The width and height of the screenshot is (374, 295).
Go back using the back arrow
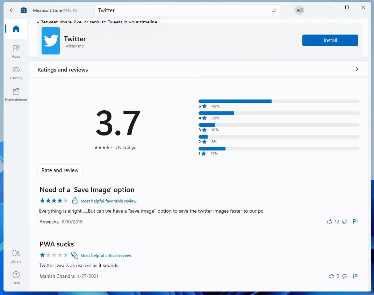coord(12,10)
